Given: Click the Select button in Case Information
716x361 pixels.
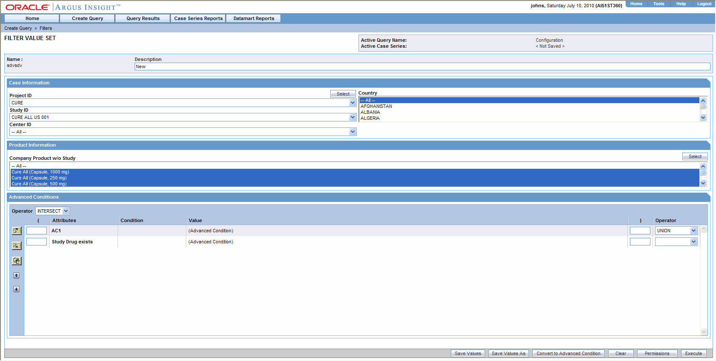Looking at the screenshot, I should click(343, 94).
